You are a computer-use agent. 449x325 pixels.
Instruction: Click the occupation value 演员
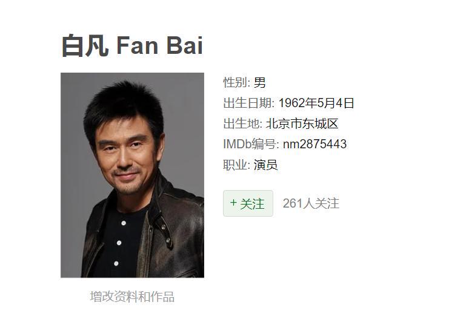(266, 165)
